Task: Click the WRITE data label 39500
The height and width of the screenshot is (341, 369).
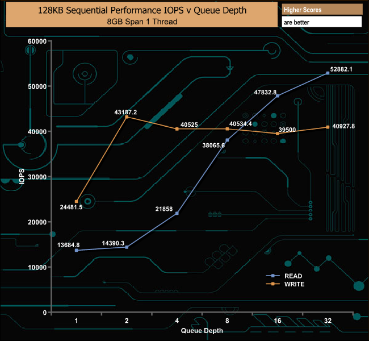Action: coord(287,130)
